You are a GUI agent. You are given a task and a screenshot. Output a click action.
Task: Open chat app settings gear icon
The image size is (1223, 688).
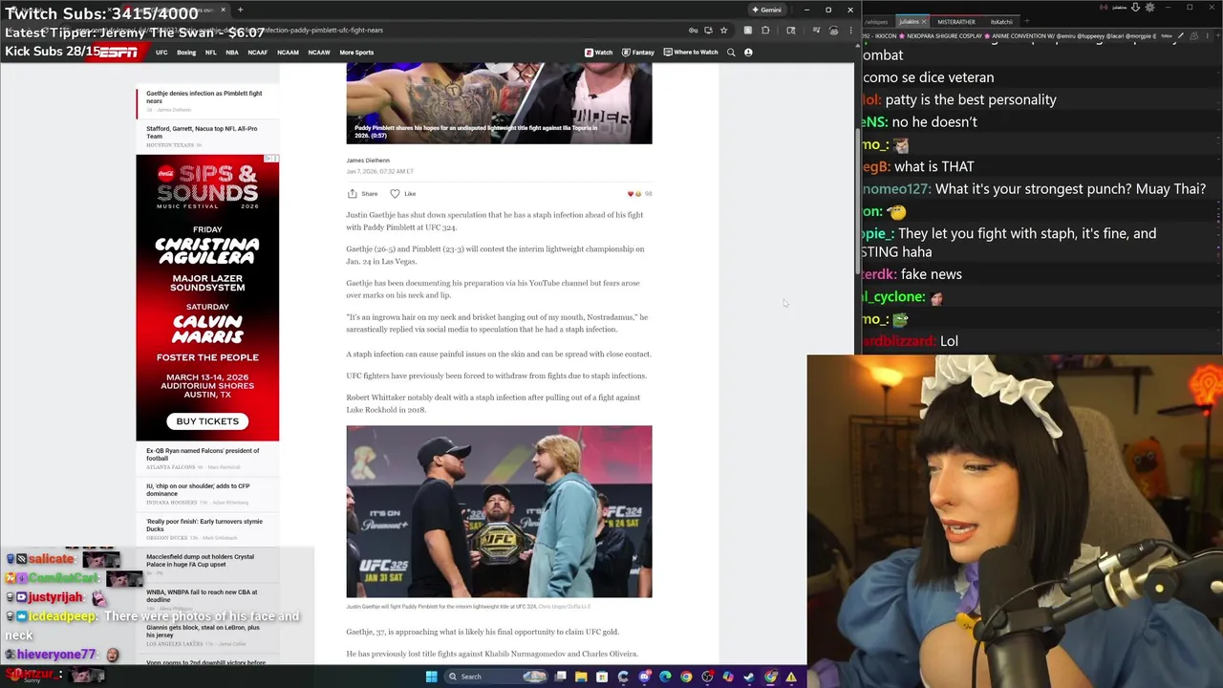pyautogui.click(x=1149, y=8)
